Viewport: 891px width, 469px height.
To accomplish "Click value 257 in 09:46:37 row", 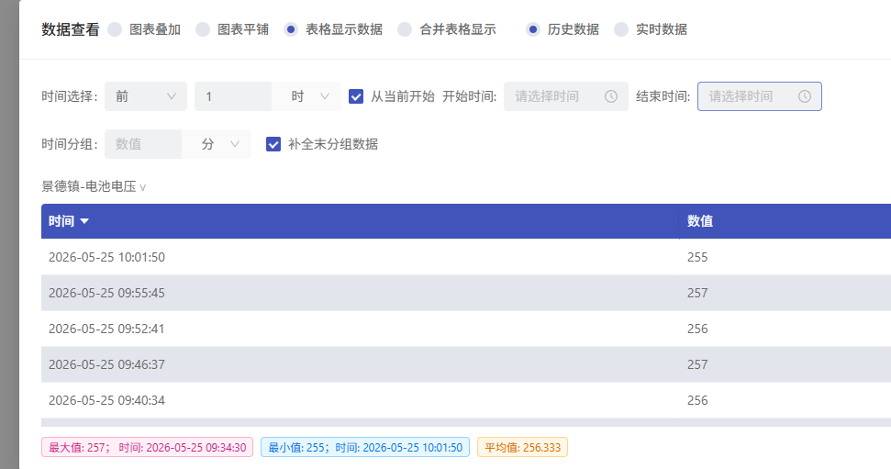I will tap(697, 365).
